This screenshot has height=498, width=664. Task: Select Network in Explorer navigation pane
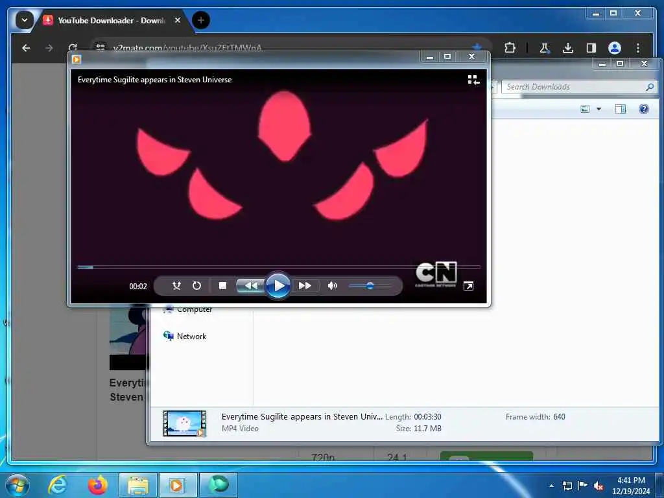[185, 337]
